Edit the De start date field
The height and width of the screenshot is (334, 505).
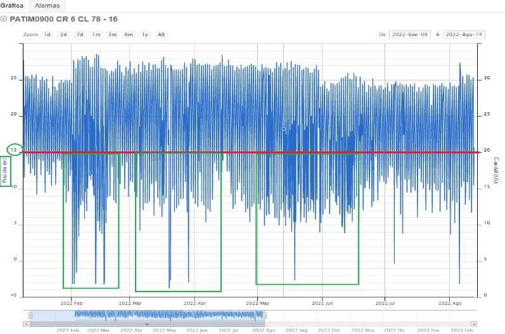point(410,34)
